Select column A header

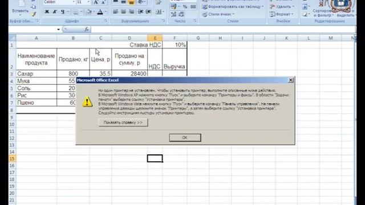click(36, 38)
